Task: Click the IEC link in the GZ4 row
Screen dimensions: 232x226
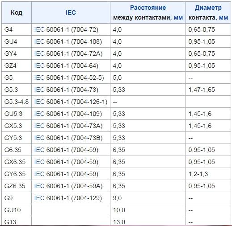Action: coord(39,66)
